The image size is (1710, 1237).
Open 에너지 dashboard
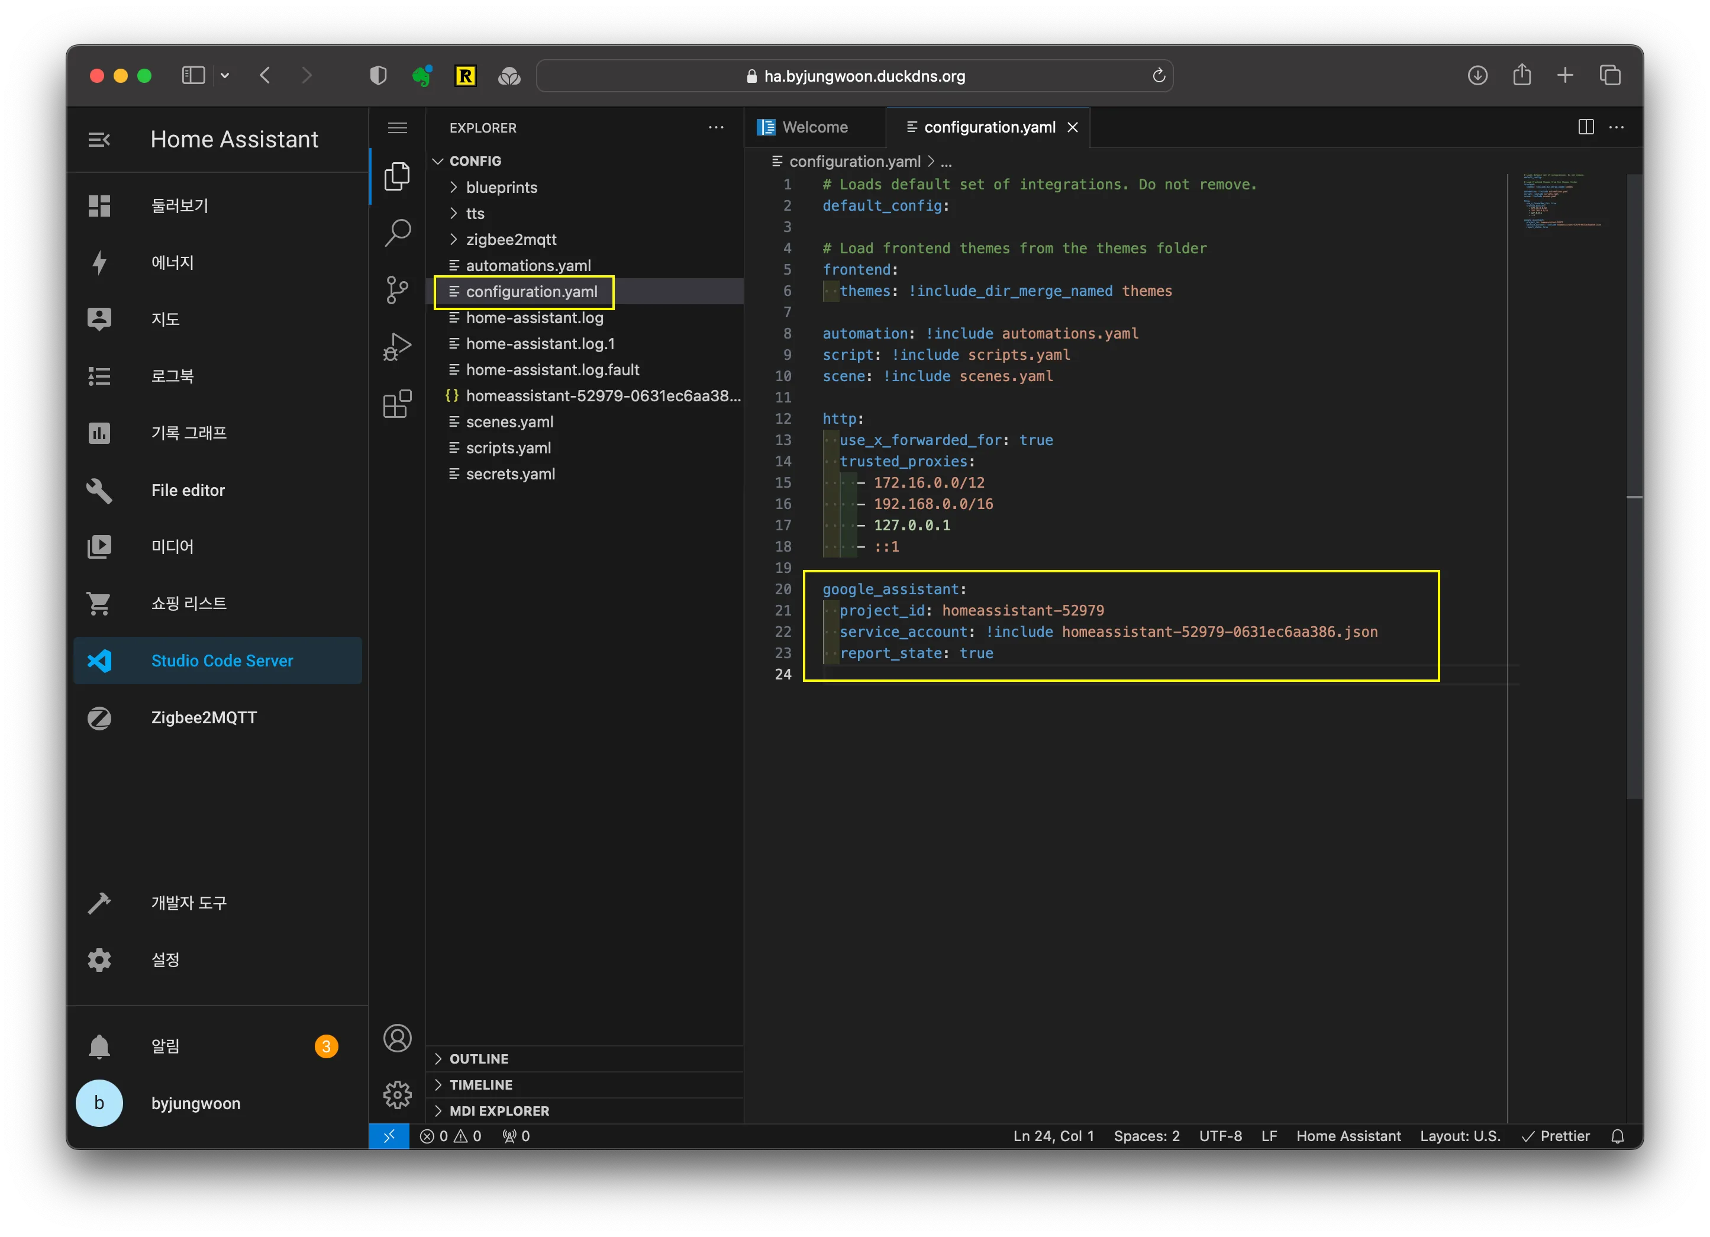coord(217,262)
